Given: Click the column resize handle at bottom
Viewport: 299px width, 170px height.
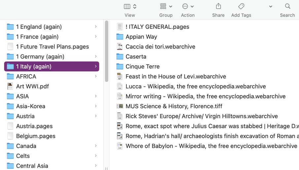Looking at the screenshot, I should [106, 168].
